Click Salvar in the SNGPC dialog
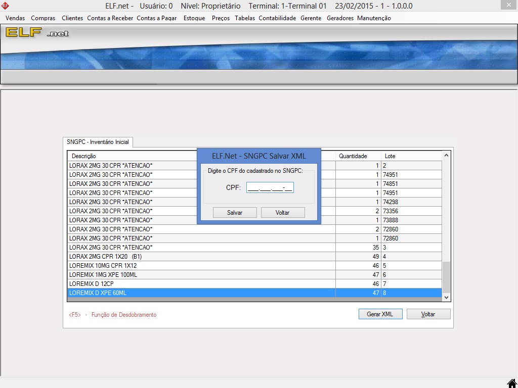518x388 pixels. pyautogui.click(x=235, y=213)
